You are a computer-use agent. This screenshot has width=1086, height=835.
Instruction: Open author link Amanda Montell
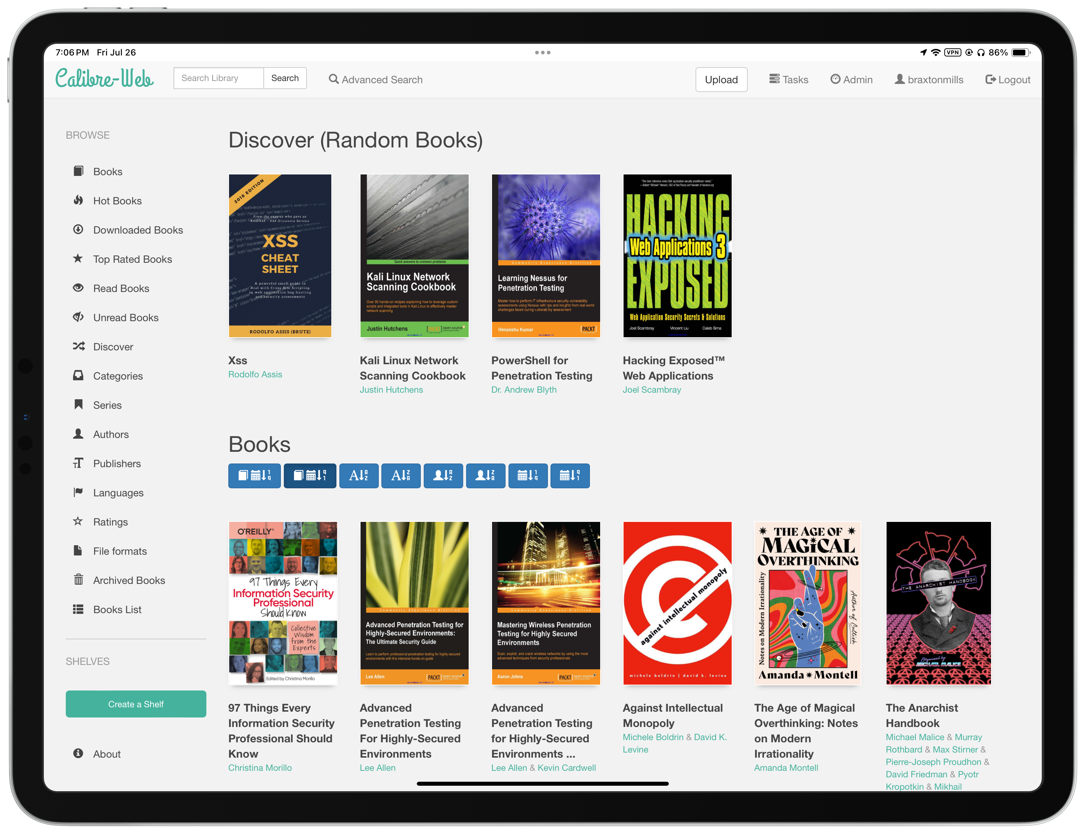pyautogui.click(x=786, y=767)
